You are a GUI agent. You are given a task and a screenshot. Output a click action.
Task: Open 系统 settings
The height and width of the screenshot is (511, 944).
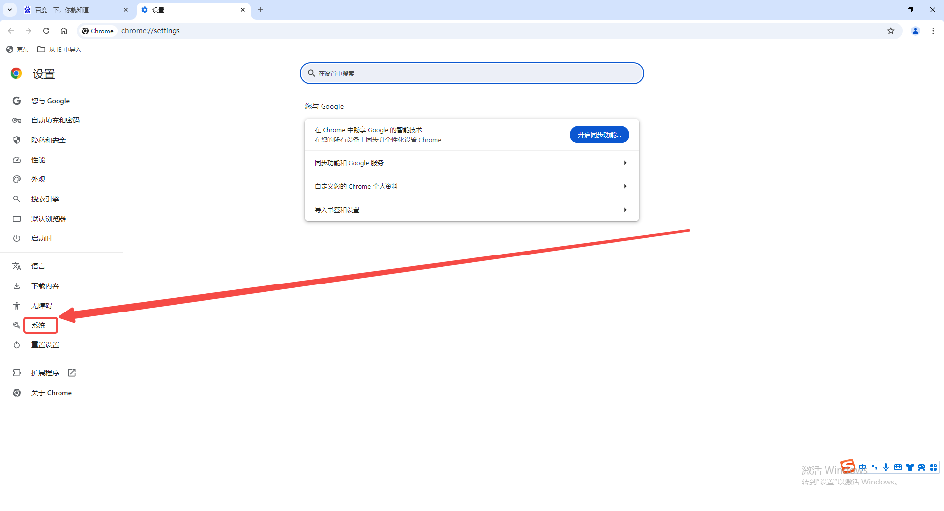coord(38,325)
